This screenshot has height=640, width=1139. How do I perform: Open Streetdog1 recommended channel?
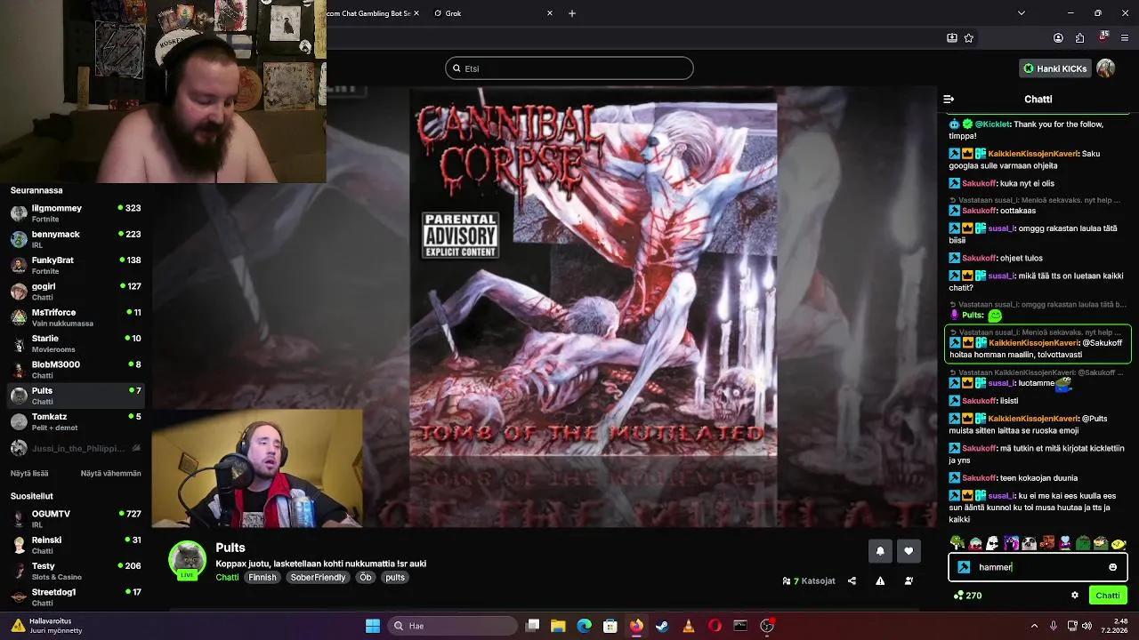76,597
